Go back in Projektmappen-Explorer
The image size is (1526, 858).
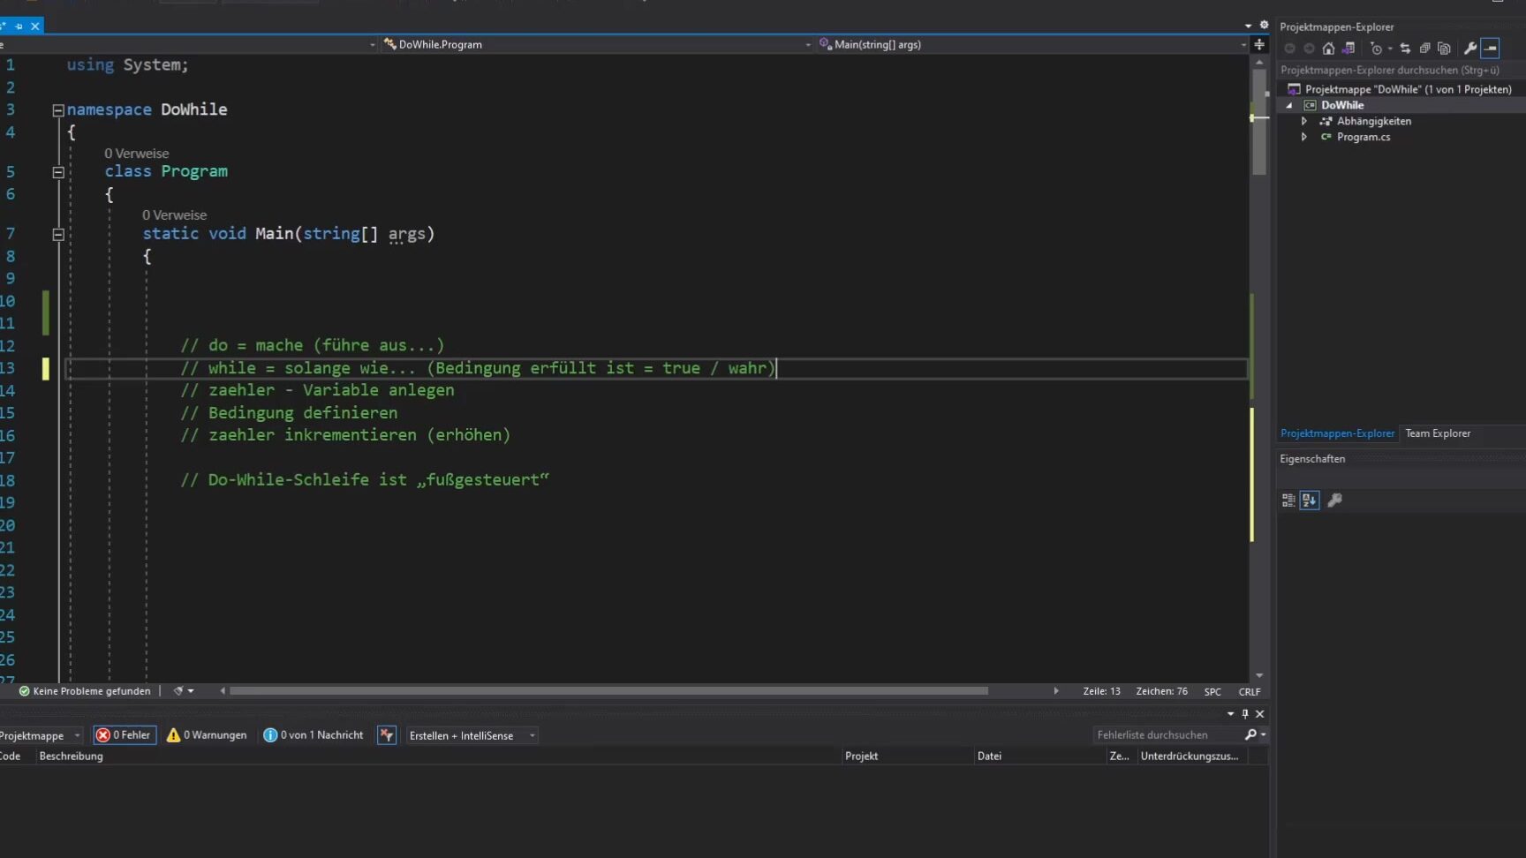1289,49
